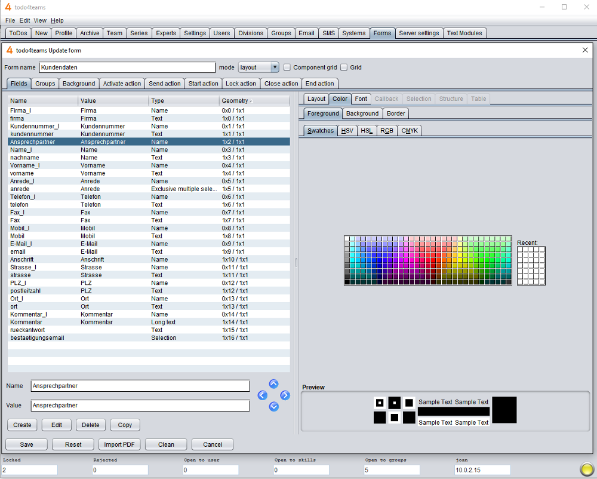Open the Help menu
Viewport: 597px width, 479px height.
[57, 20]
